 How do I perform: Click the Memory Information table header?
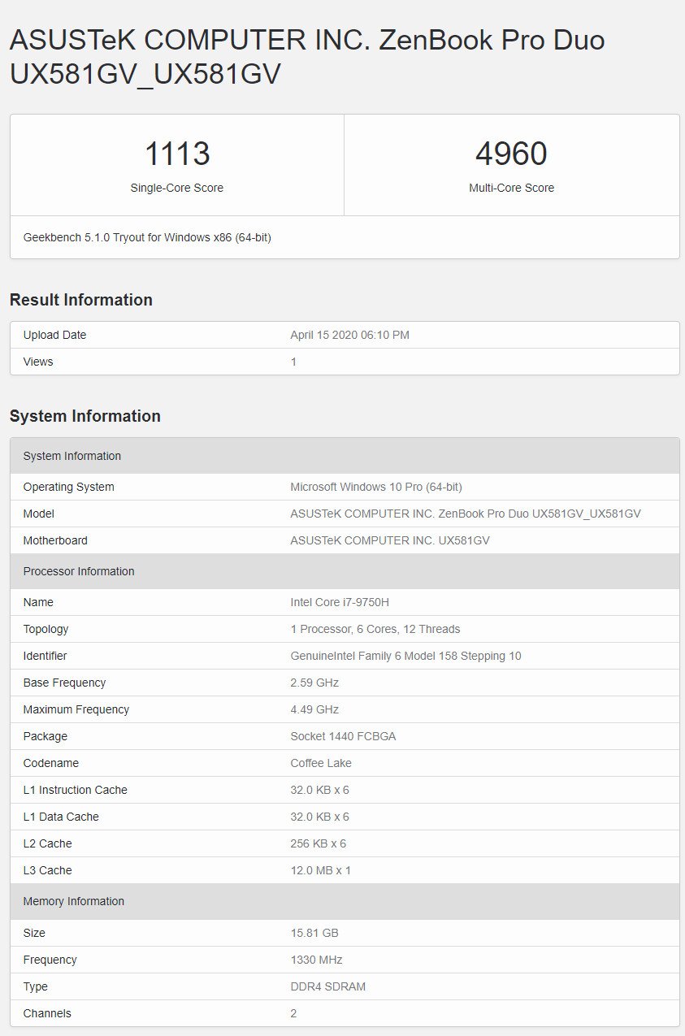point(345,901)
